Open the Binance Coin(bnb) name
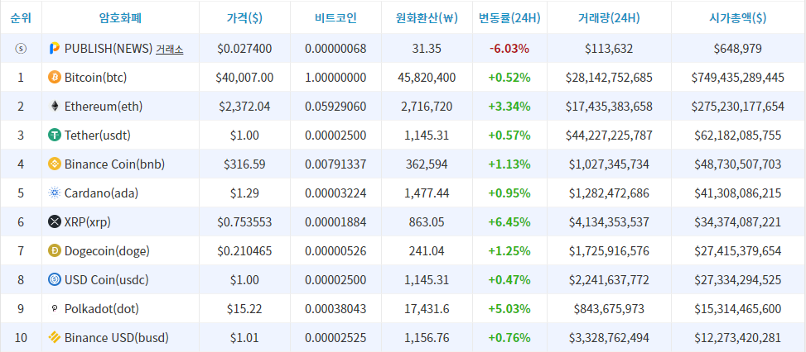The height and width of the screenshot is (352, 806). [x=114, y=164]
